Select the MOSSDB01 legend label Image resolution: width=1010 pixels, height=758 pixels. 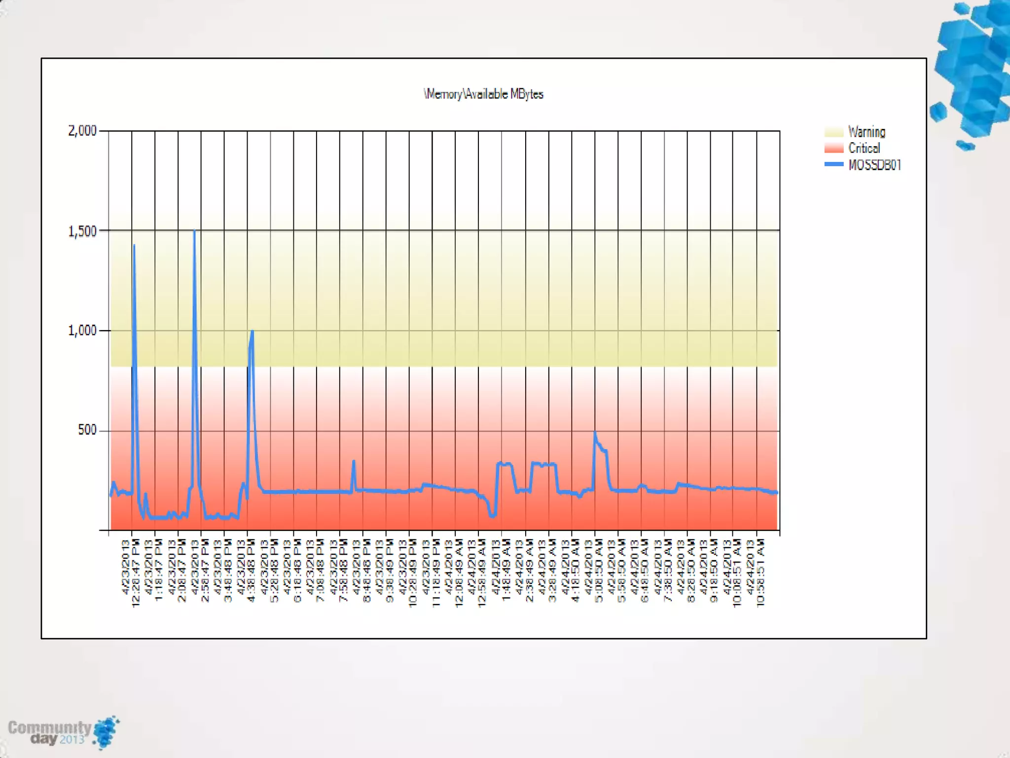[x=874, y=165]
